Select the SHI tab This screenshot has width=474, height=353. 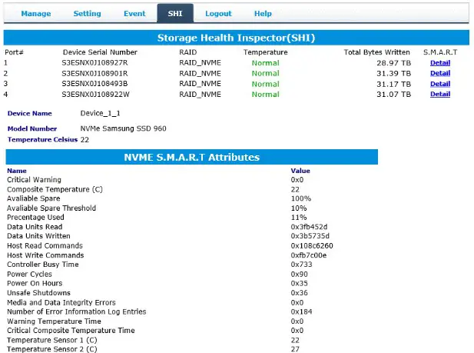(175, 13)
